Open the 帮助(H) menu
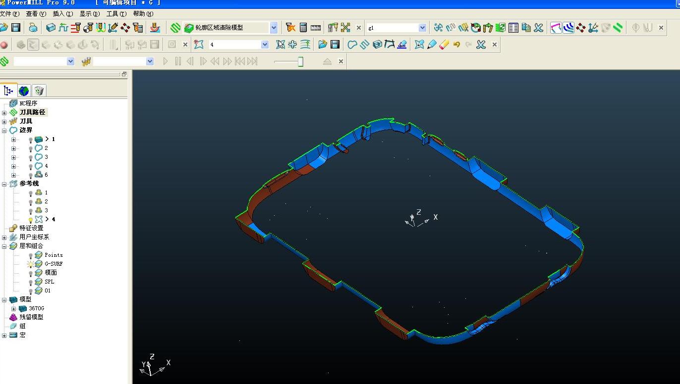Viewport: 680px width, 384px height. coord(143,14)
